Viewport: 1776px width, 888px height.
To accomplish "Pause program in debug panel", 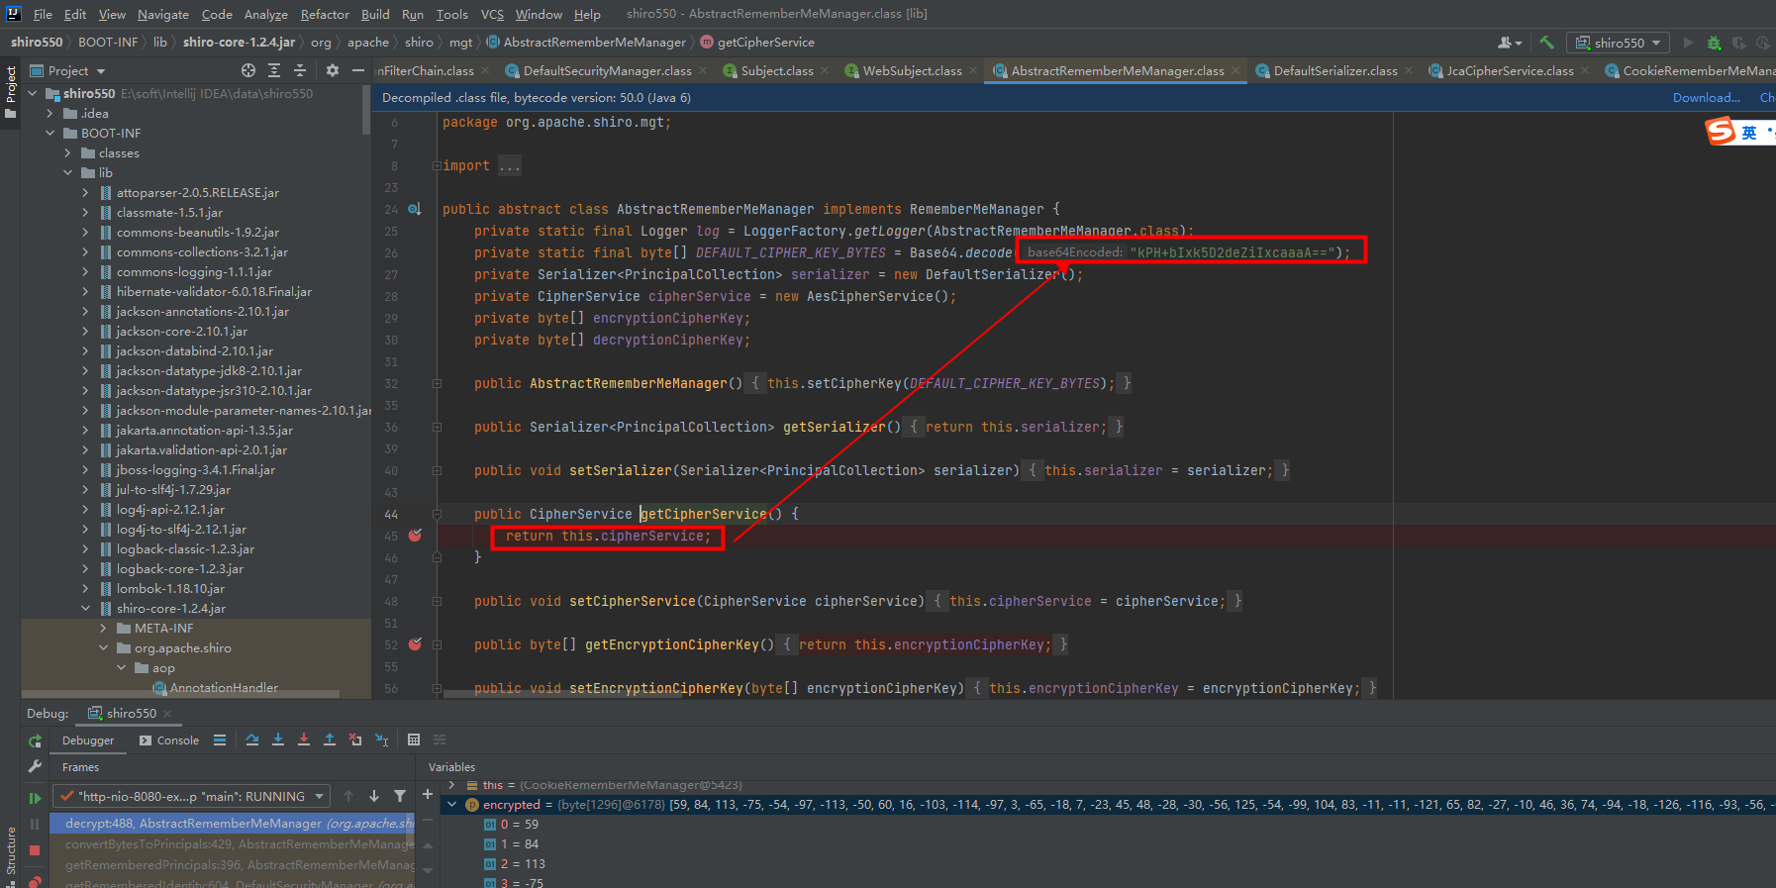I will point(36,824).
